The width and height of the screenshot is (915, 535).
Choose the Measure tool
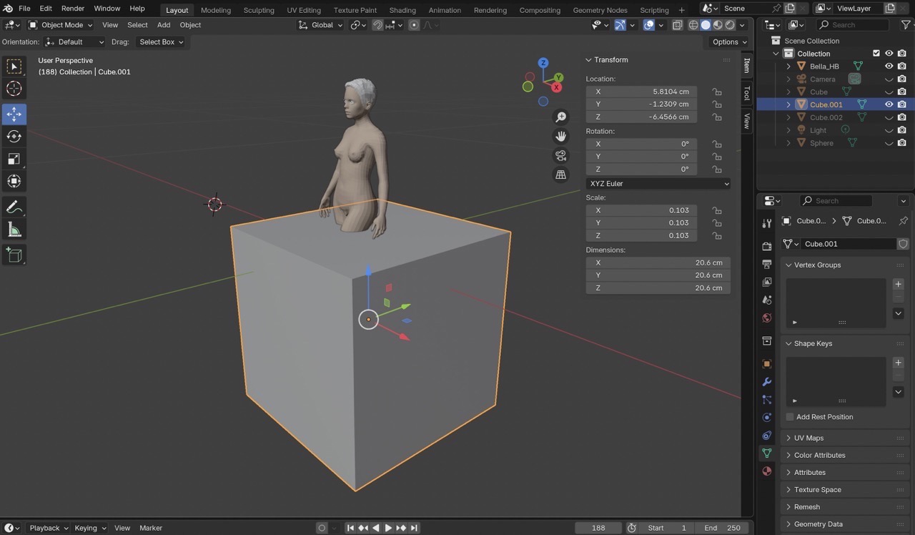[x=14, y=230]
